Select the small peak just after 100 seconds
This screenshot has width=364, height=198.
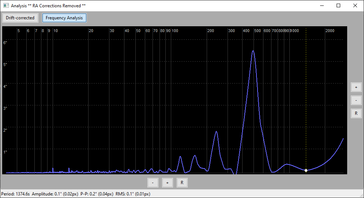click(180, 157)
